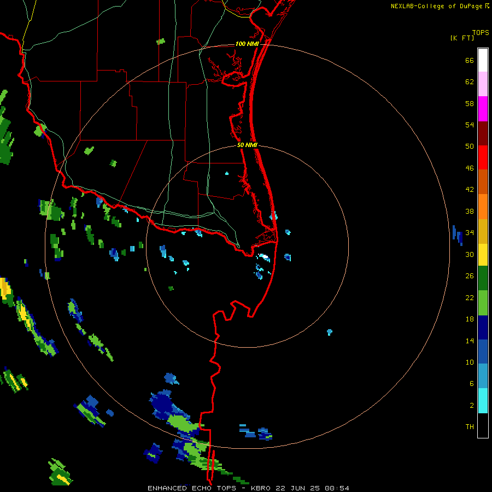This screenshot has height=492, width=492.
Task: Click the 46 legend value
Action: click(470, 168)
